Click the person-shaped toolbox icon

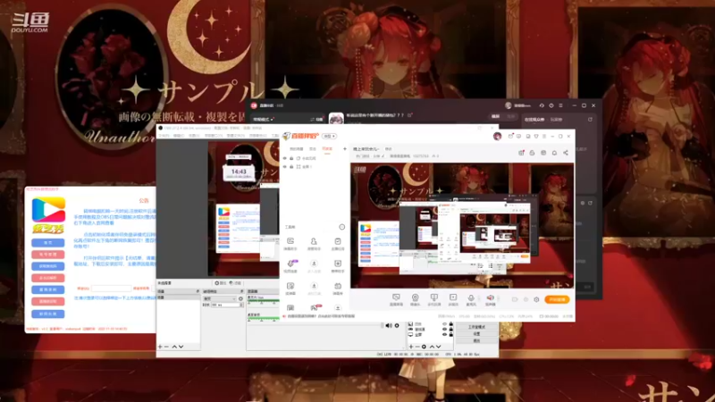click(x=314, y=241)
